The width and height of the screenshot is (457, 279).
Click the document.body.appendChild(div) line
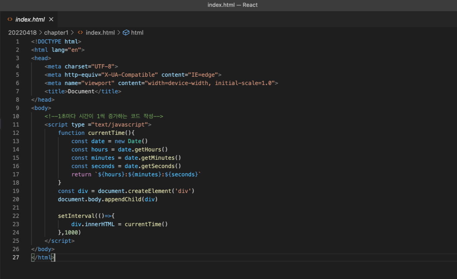pyautogui.click(x=108, y=199)
